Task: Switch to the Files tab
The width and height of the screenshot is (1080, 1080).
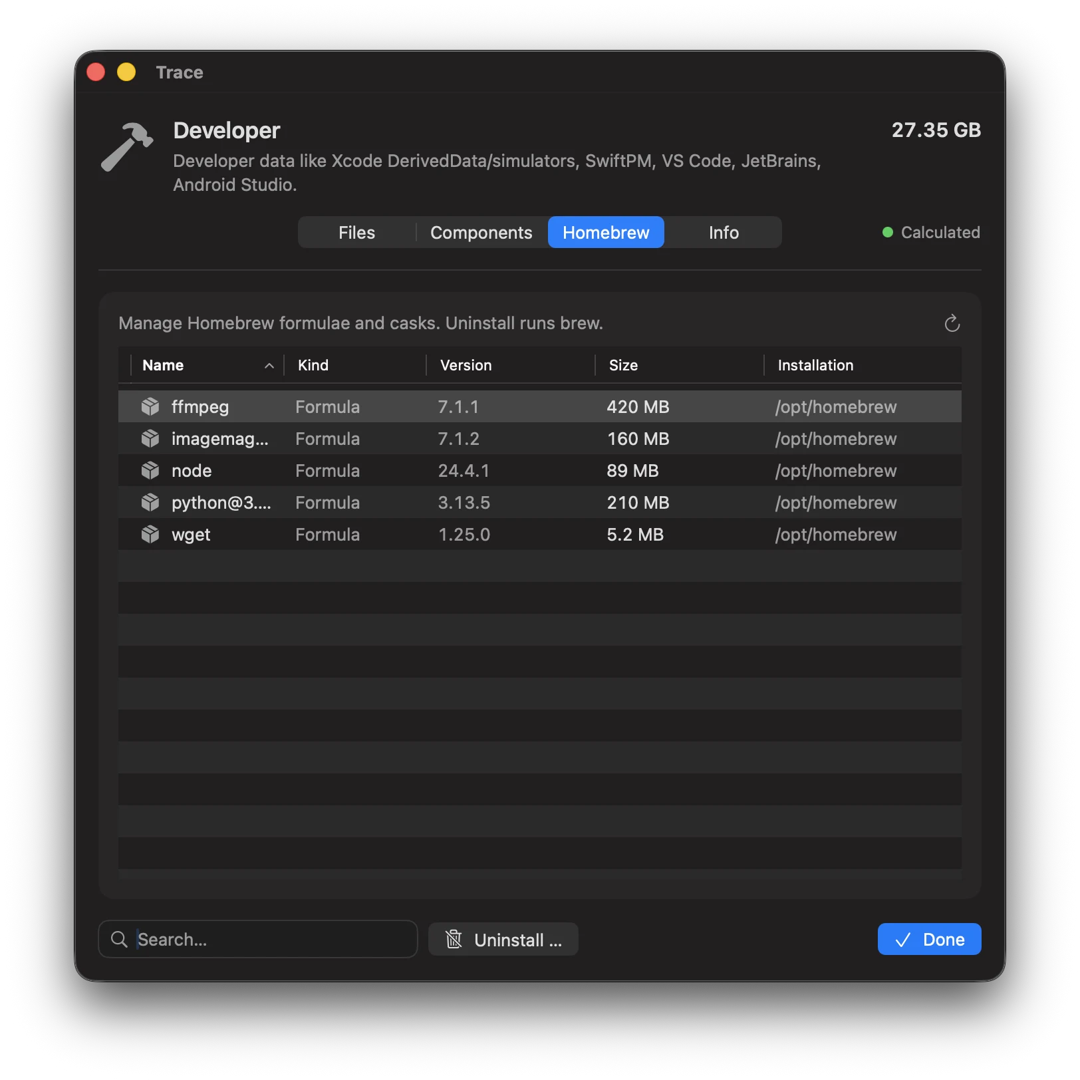Action: point(356,232)
